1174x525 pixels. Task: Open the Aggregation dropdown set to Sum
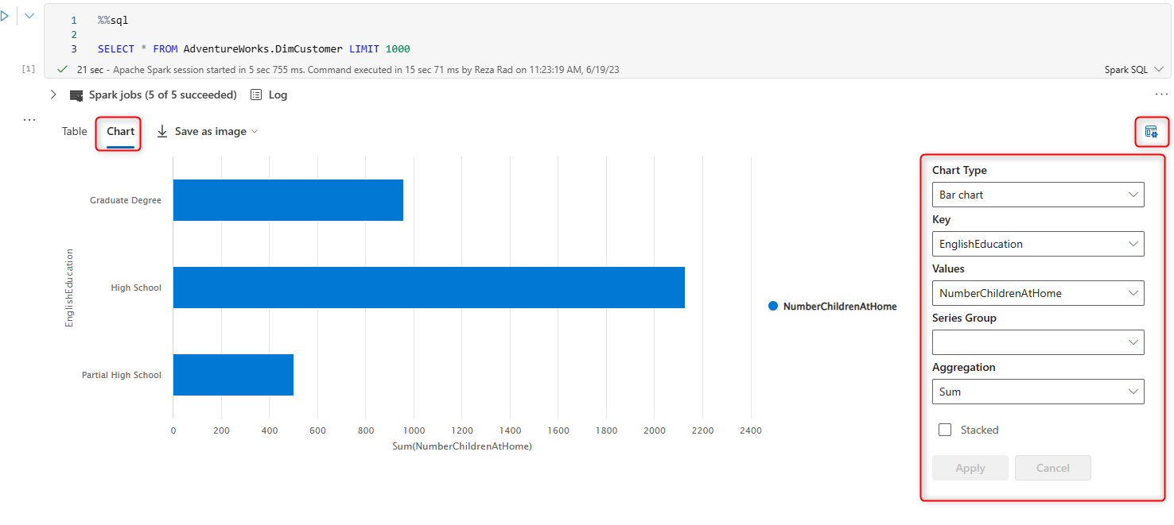pyautogui.click(x=1037, y=392)
